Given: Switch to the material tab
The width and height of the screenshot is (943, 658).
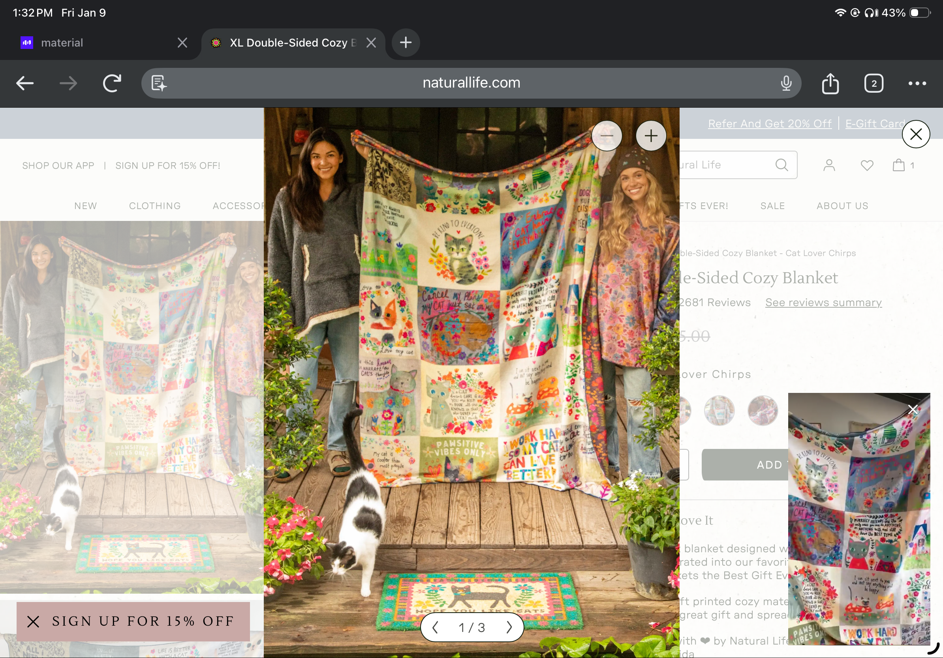Looking at the screenshot, I should coord(62,43).
